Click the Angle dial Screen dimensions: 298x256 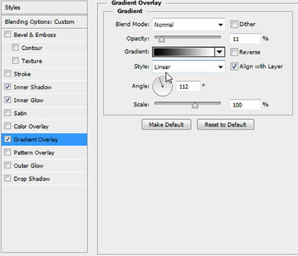tap(162, 86)
